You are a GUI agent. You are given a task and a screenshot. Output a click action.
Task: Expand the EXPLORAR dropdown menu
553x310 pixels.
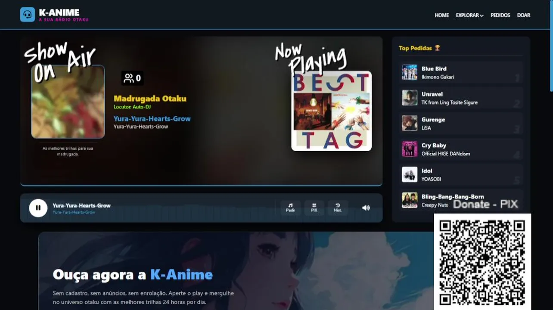coord(469,15)
